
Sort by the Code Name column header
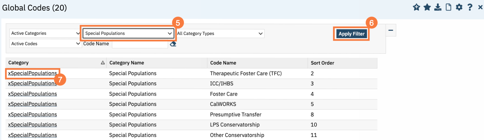click(x=223, y=63)
